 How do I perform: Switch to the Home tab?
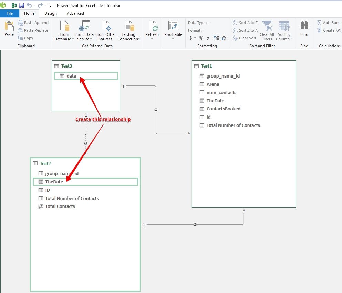[x=29, y=13]
